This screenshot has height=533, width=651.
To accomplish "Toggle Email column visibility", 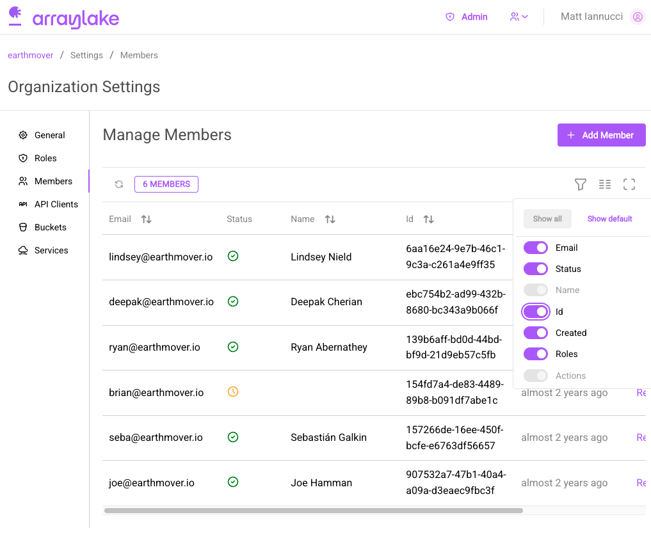I will tap(536, 248).
